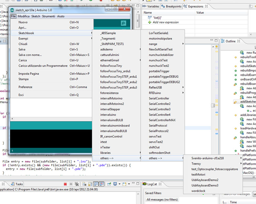
Task: Open the Strumenti menu
Action: tap(49, 16)
